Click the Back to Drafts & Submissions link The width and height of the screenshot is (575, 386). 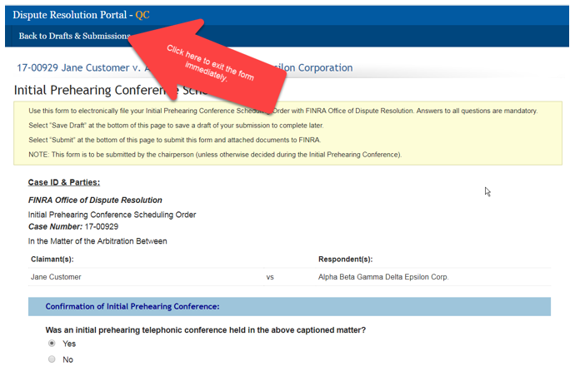74,36
